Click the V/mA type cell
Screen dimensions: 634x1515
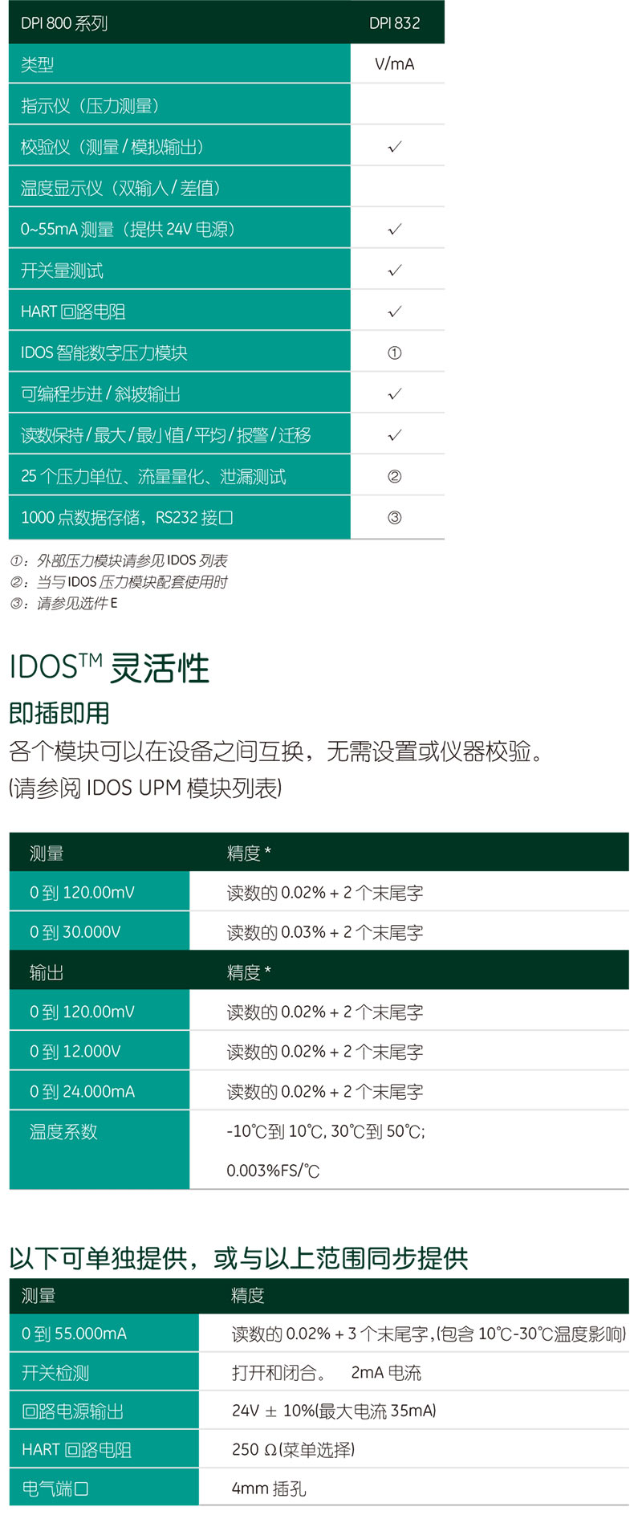[x=394, y=64]
